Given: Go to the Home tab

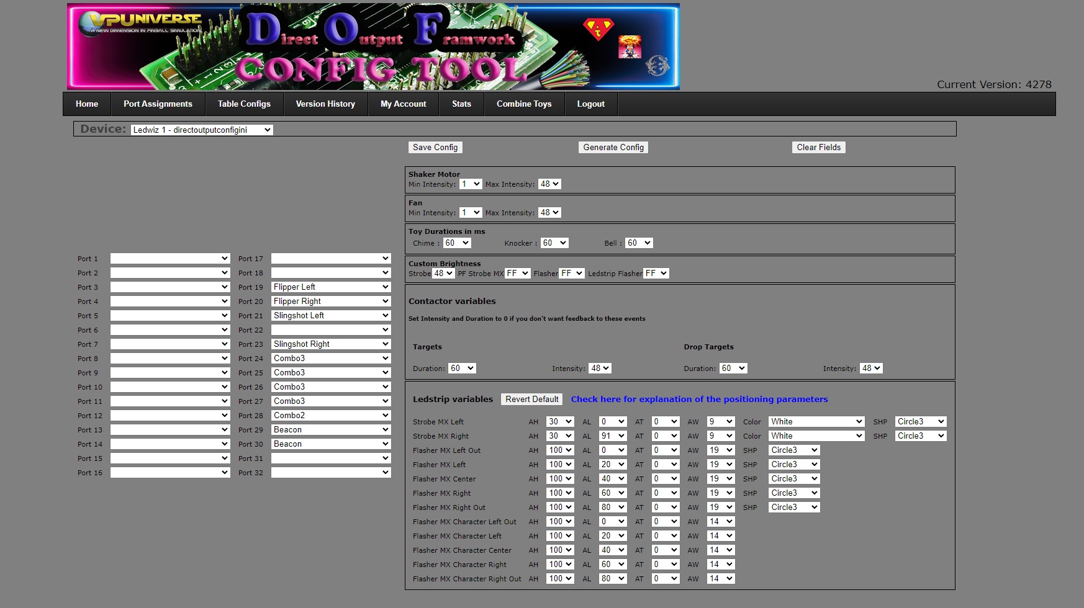Looking at the screenshot, I should pos(86,104).
